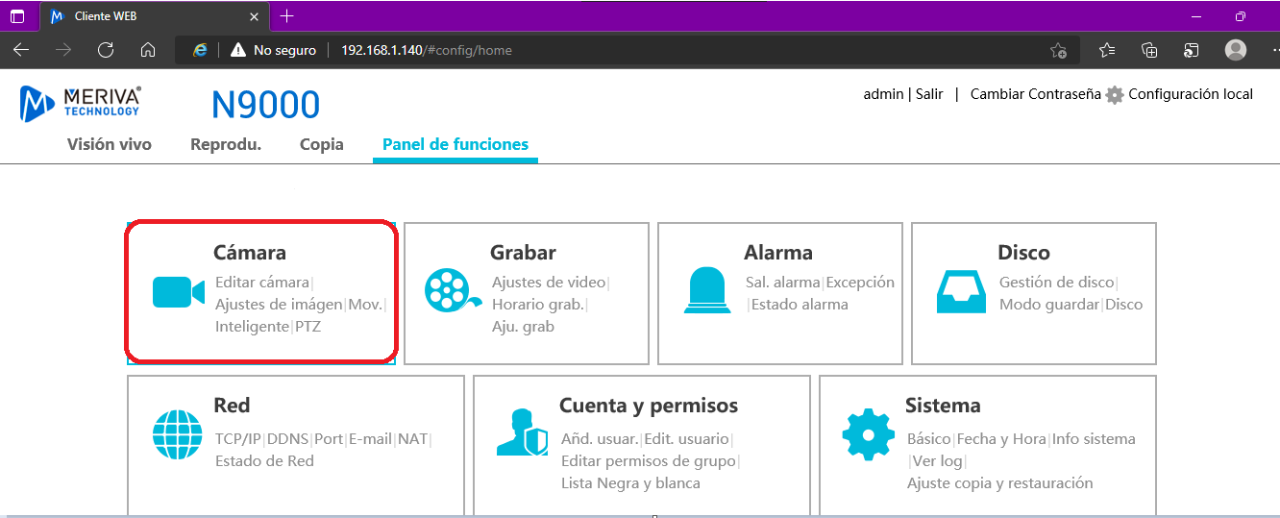1280x518 pixels.
Task: Switch to the Visión vivo tab
Action: coord(110,144)
